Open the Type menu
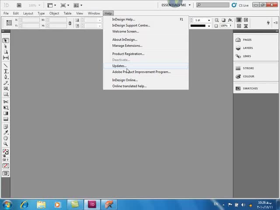 41,14
